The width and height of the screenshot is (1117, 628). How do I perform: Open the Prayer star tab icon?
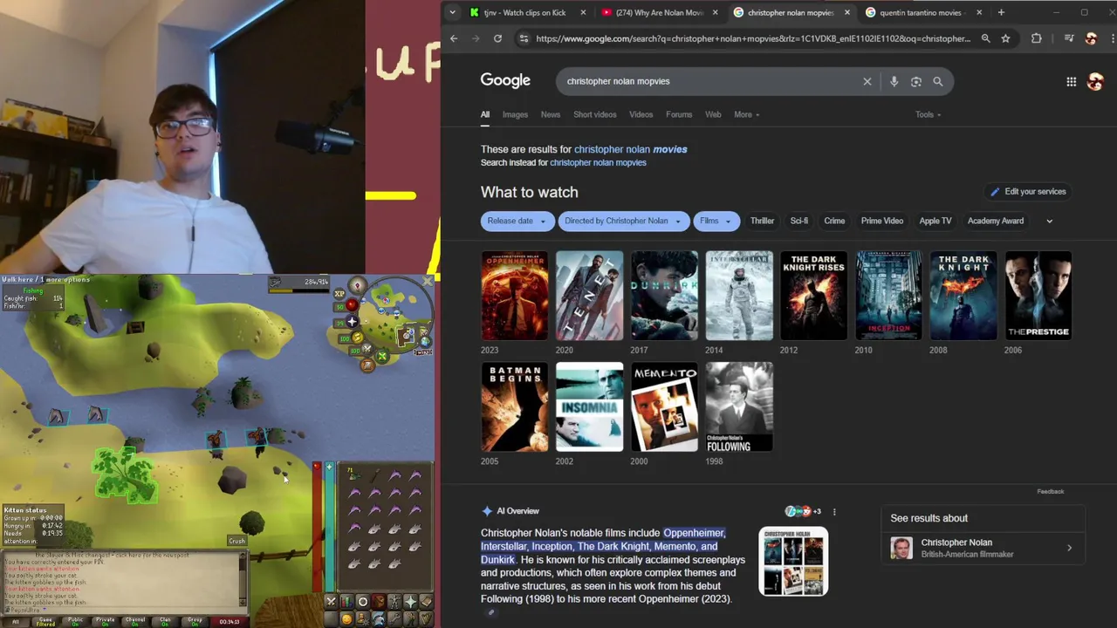(410, 602)
